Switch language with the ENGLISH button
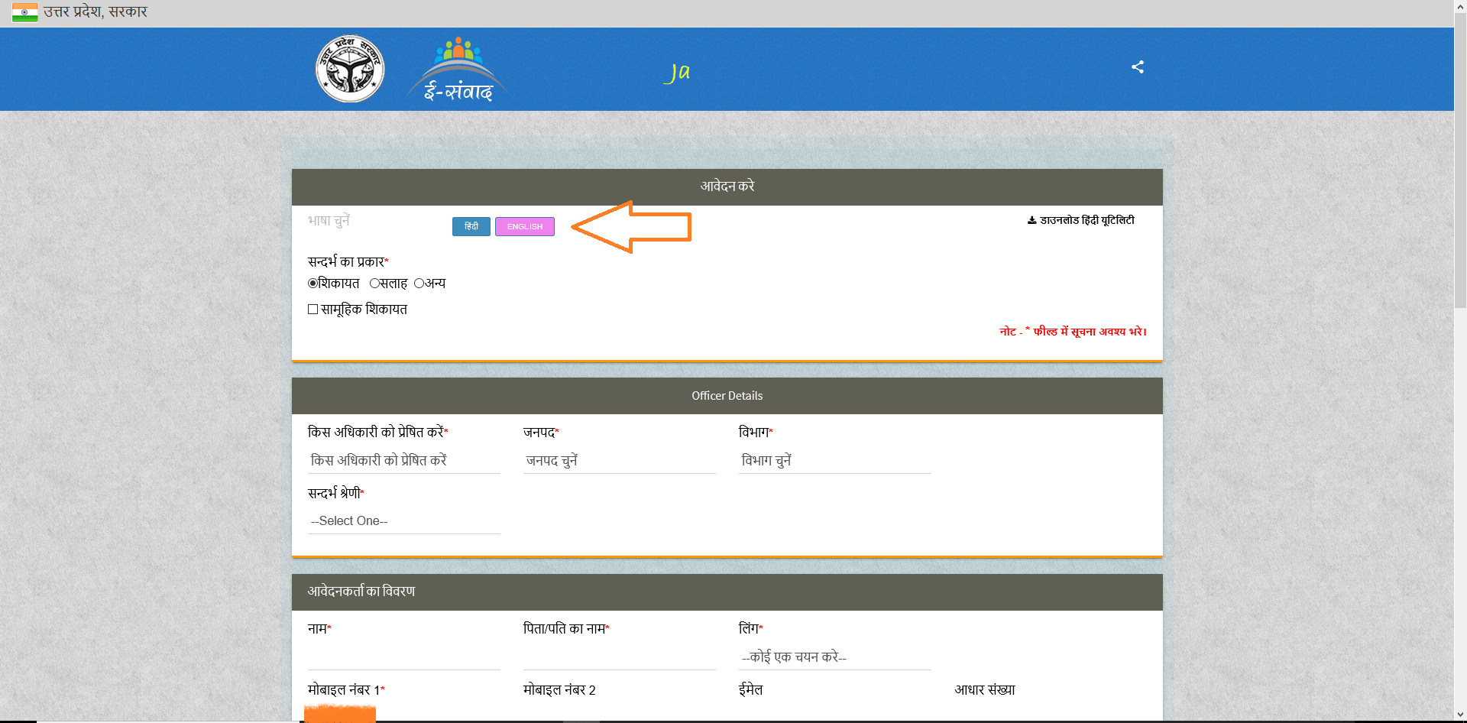 coord(524,227)
